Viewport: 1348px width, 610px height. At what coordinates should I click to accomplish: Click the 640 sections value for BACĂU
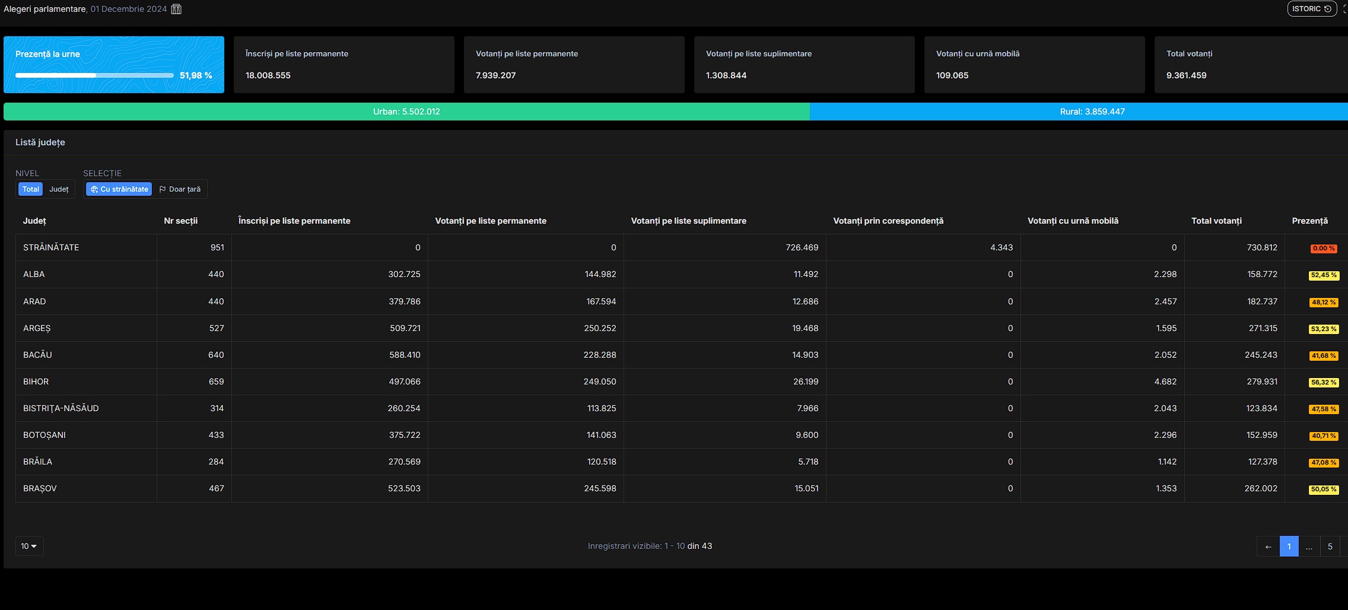[216, 355]
